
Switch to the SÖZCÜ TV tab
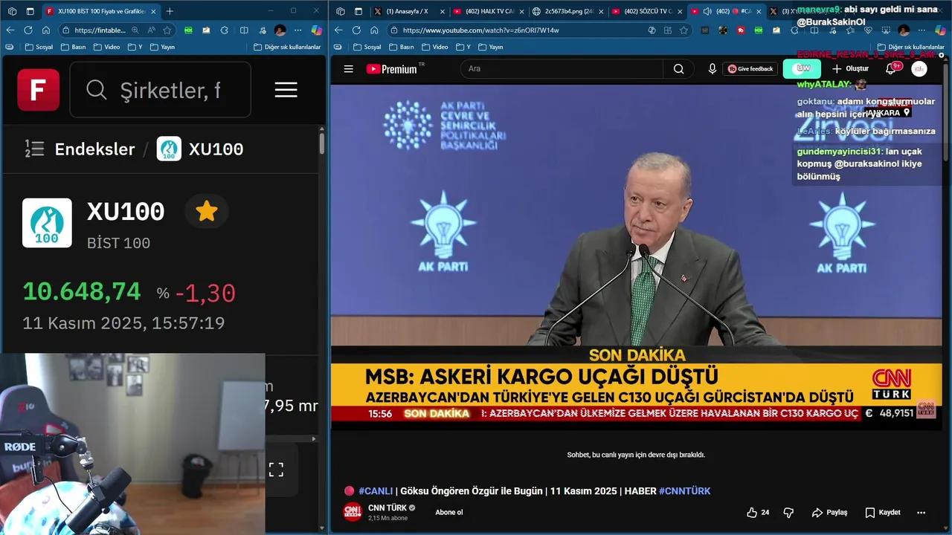(x=648, y=11)
